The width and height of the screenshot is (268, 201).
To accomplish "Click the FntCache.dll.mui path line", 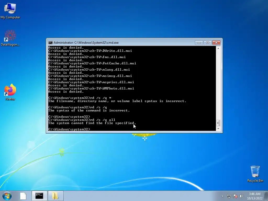I will click(92, 63).
